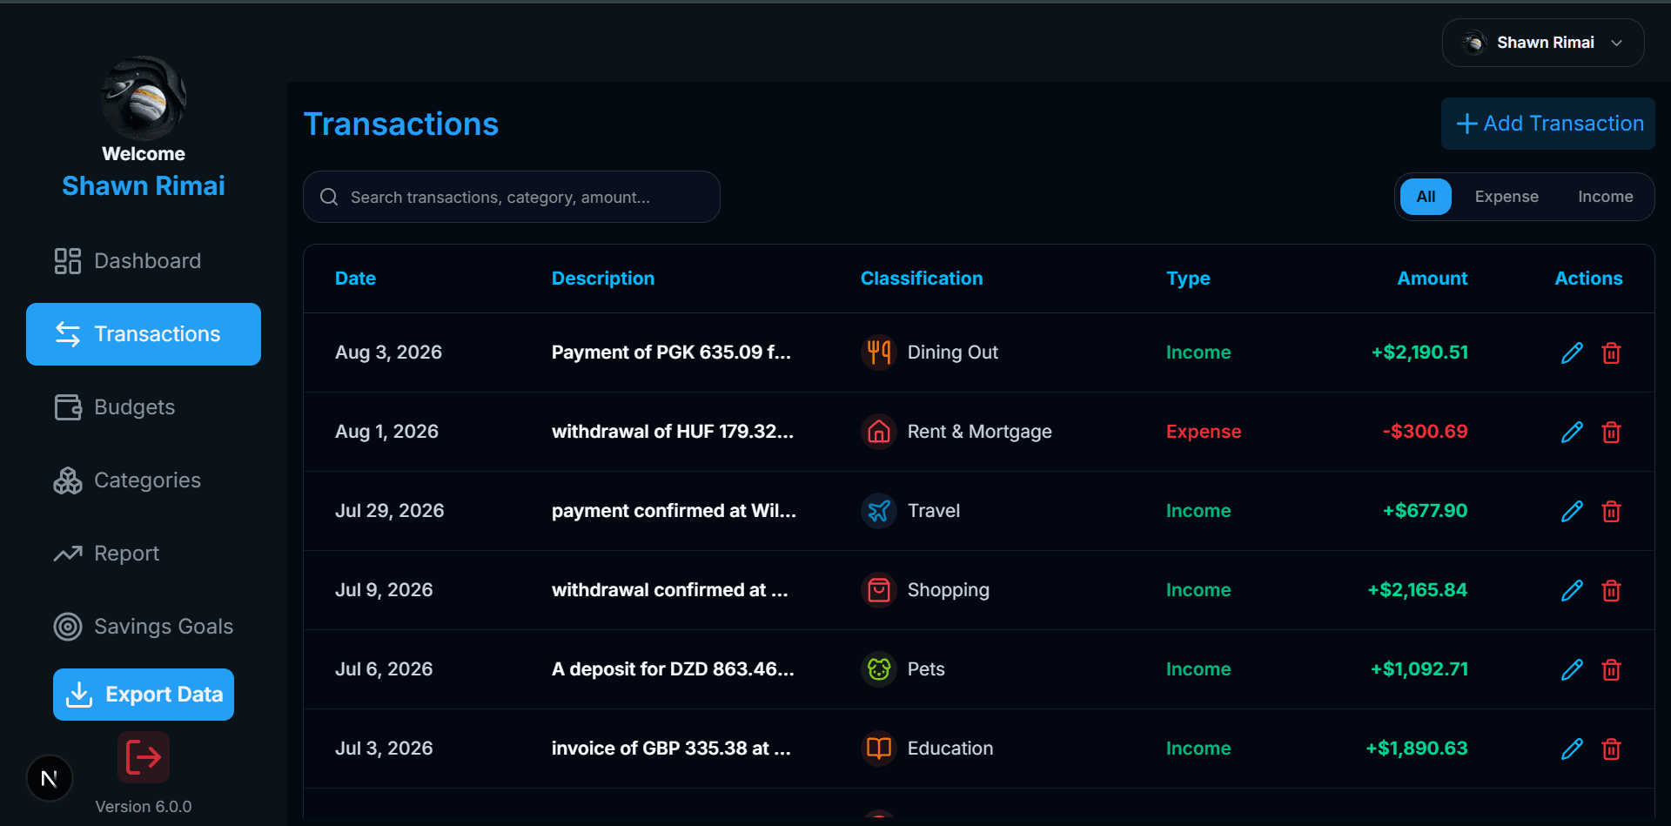Click description 'withdrawal of HUF 179.32...'

point(673,432)
